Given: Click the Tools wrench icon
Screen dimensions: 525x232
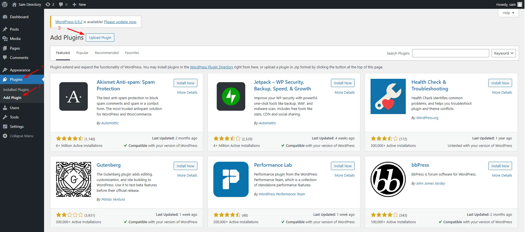Looking at the screenshot, I should coord(5,117).
